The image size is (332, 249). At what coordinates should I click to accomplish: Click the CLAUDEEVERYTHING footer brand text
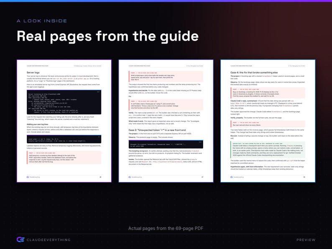tap(49, 240)
